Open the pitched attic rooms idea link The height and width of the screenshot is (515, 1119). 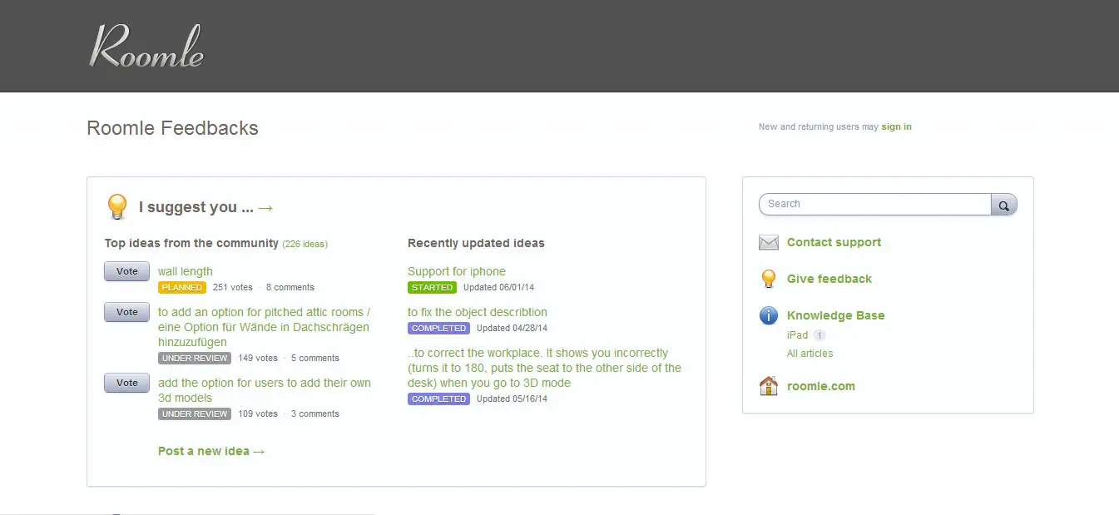click(265, 327)
